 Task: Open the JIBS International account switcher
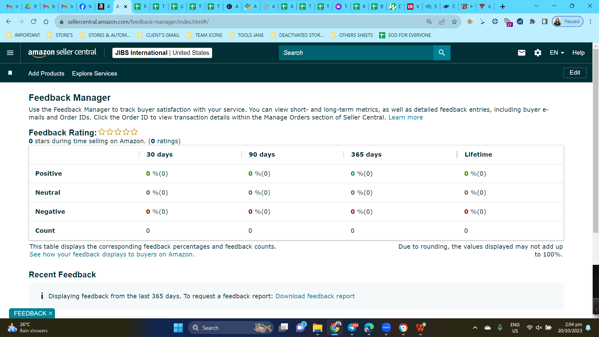[162, 53]
